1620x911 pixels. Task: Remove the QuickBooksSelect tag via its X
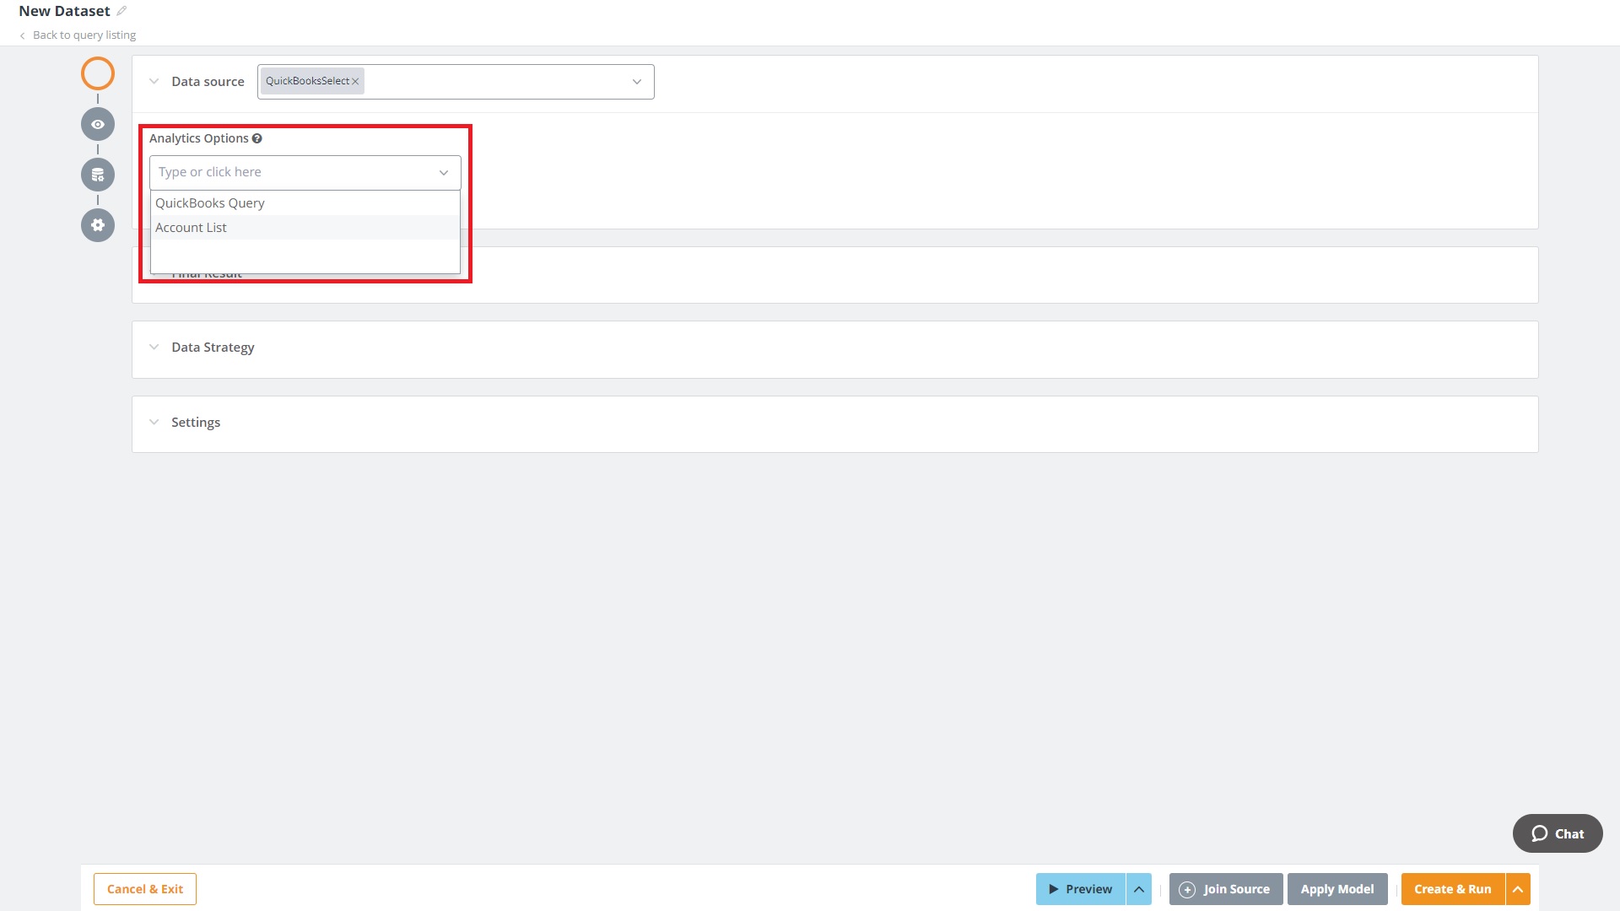(x=355, y=82)
